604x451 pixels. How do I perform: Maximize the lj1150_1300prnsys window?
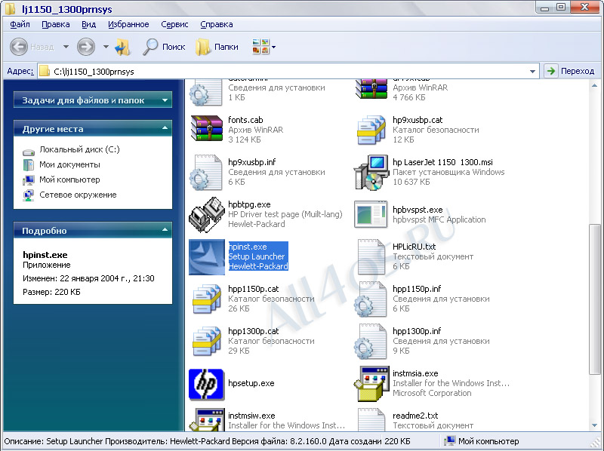coord(561,7)
